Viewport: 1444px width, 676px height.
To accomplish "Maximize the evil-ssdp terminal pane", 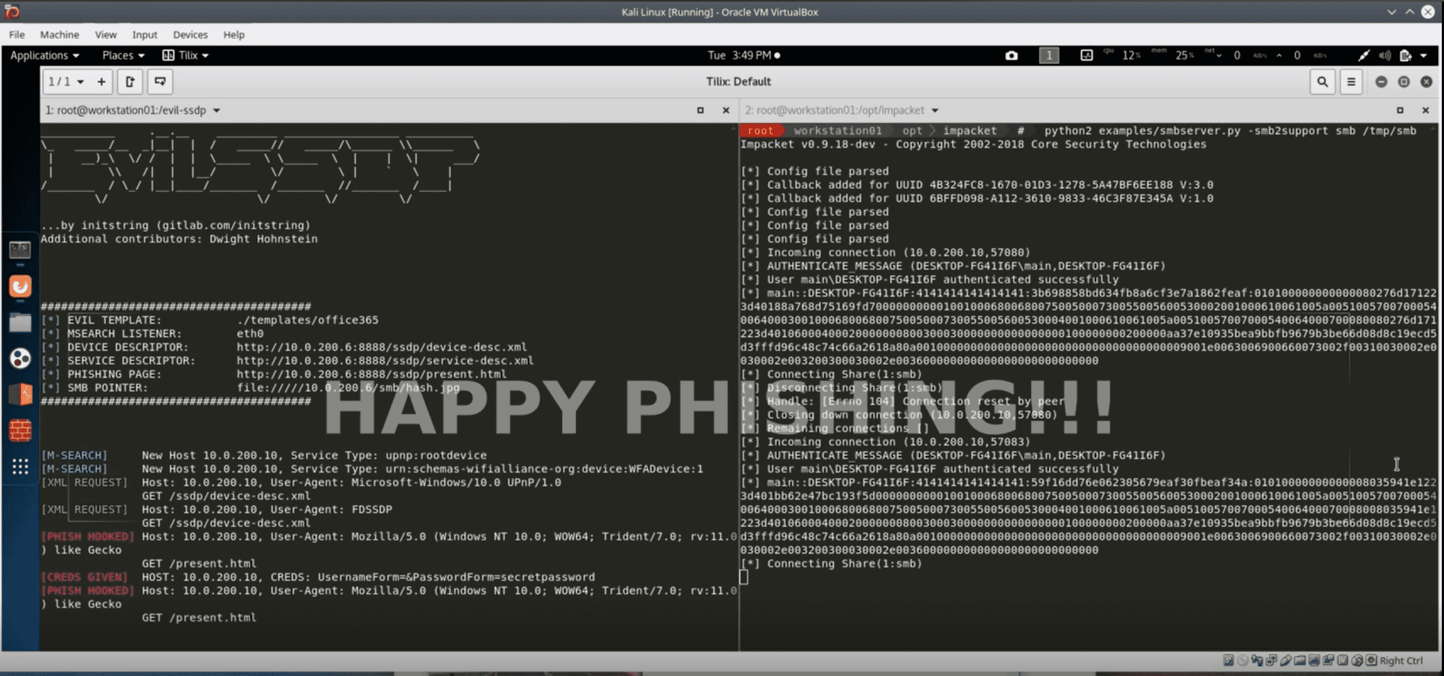I will (700, 111).
